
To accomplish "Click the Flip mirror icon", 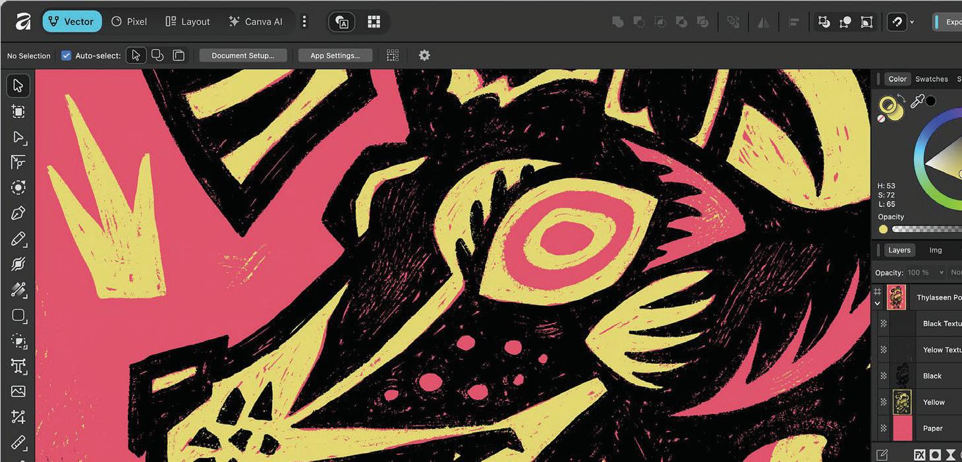I will tap(764, 22).
